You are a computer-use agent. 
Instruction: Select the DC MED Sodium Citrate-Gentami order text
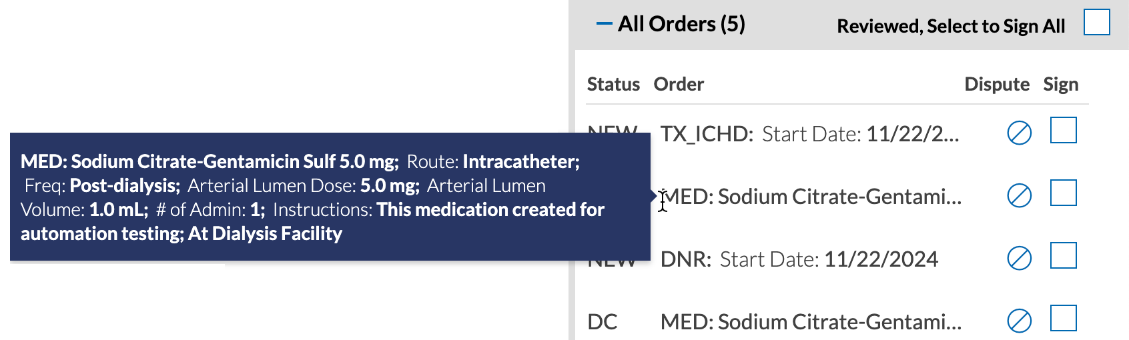(x=811, y=322)
